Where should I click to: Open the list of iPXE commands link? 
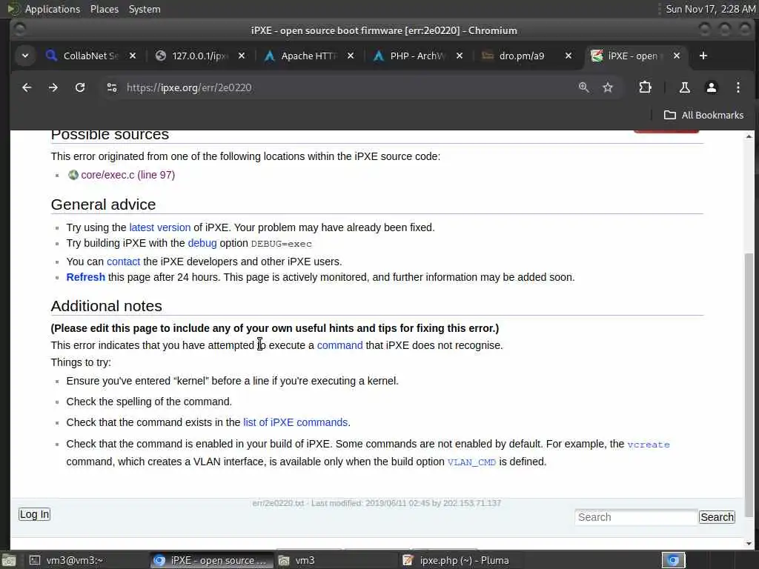tap(295, 422)
